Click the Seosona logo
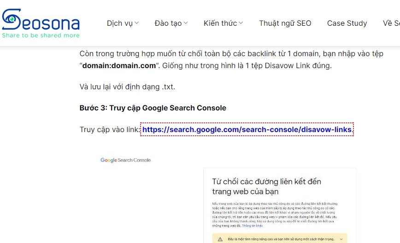400x243 pixels. coord(41,20)
